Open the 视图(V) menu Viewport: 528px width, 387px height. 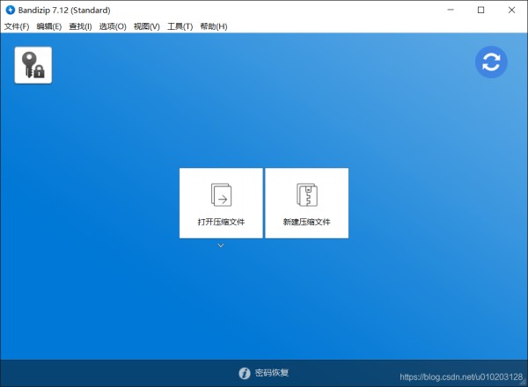[146, 26]
